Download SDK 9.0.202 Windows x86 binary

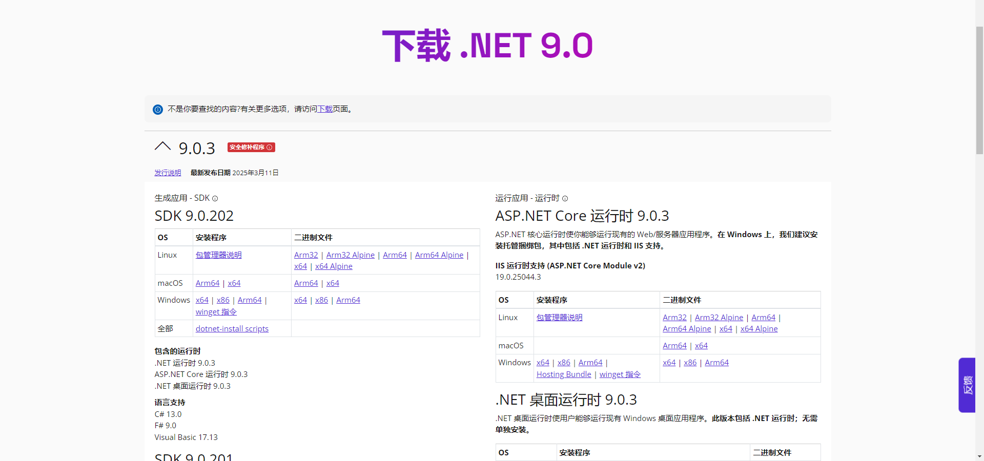(321, 300)
